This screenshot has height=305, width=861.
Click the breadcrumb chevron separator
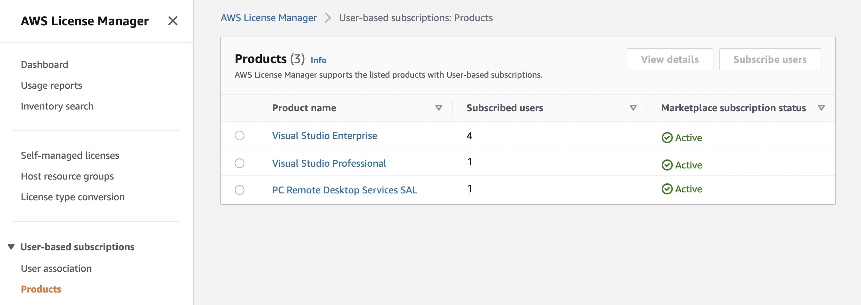[328, 18]
